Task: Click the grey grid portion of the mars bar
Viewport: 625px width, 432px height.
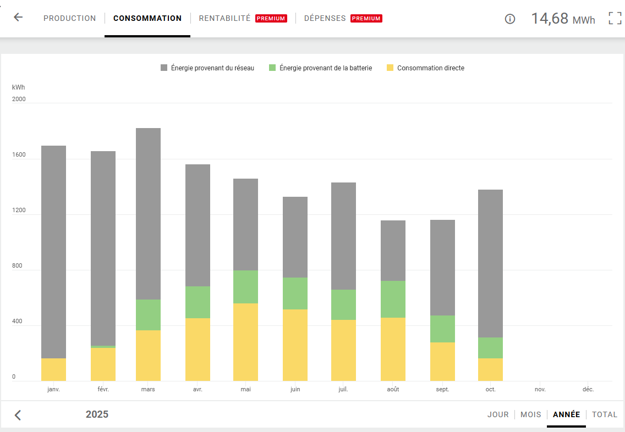Action: click(x=148, y=214)
